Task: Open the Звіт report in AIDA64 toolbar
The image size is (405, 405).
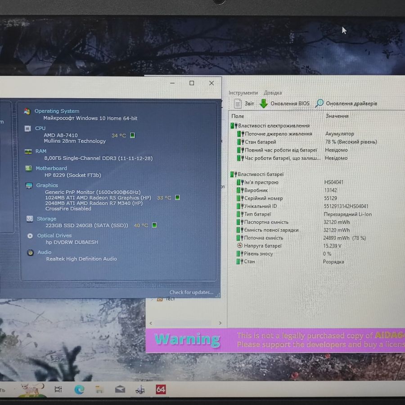Action: [243, 103]
